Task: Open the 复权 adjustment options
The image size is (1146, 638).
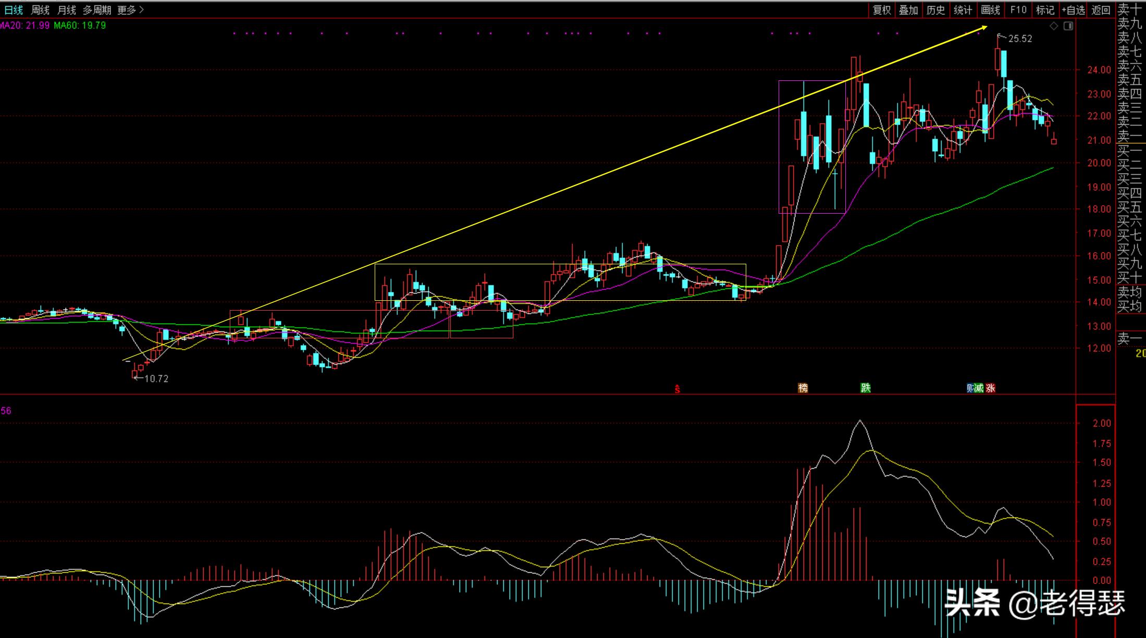Action: (882, 10)
